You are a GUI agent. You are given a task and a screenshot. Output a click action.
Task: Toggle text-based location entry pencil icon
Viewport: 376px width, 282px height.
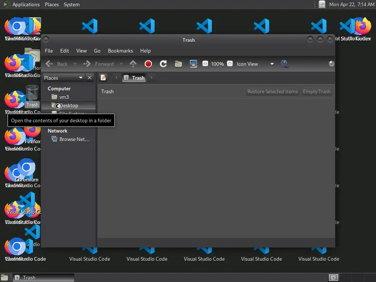coord(103,78)
